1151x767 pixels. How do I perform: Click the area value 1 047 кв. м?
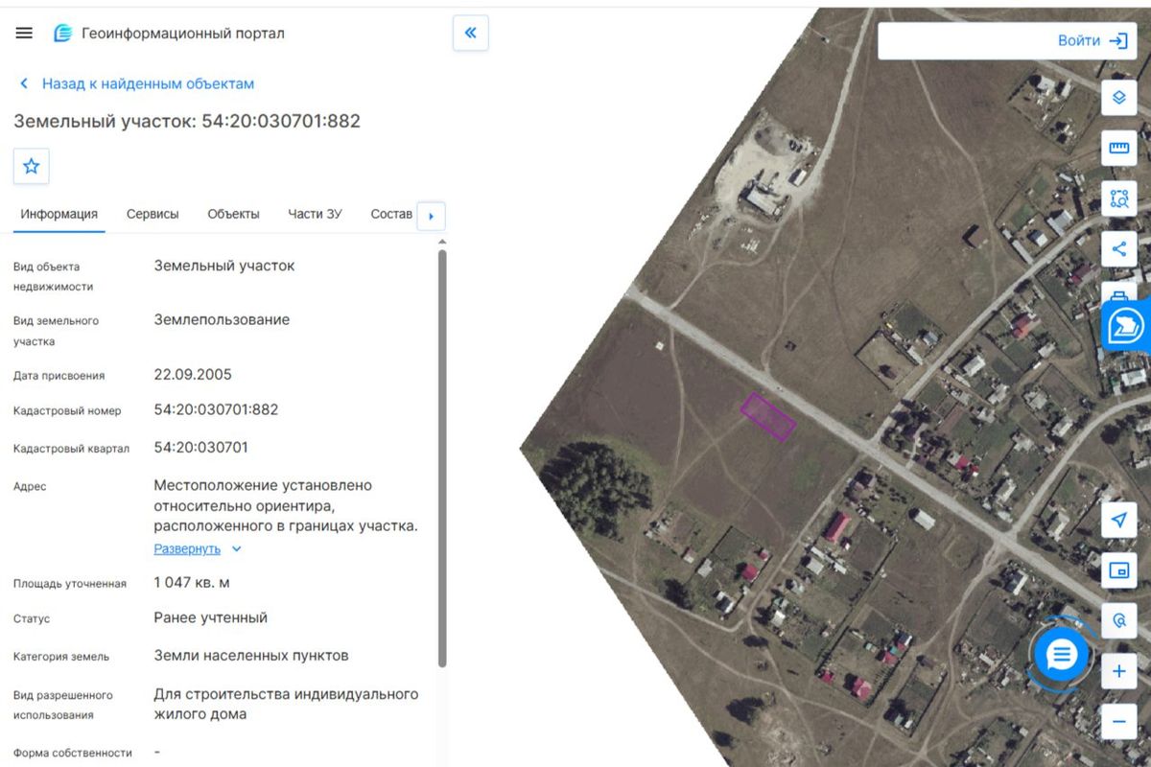click(x=192, y=582)
